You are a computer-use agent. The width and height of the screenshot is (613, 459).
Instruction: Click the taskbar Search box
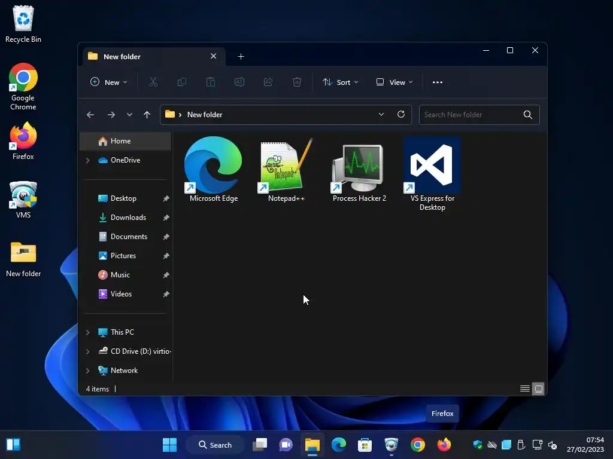(x=215, y=445)
